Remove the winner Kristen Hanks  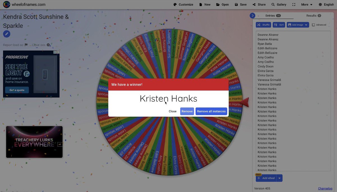[x=187, y=111]
